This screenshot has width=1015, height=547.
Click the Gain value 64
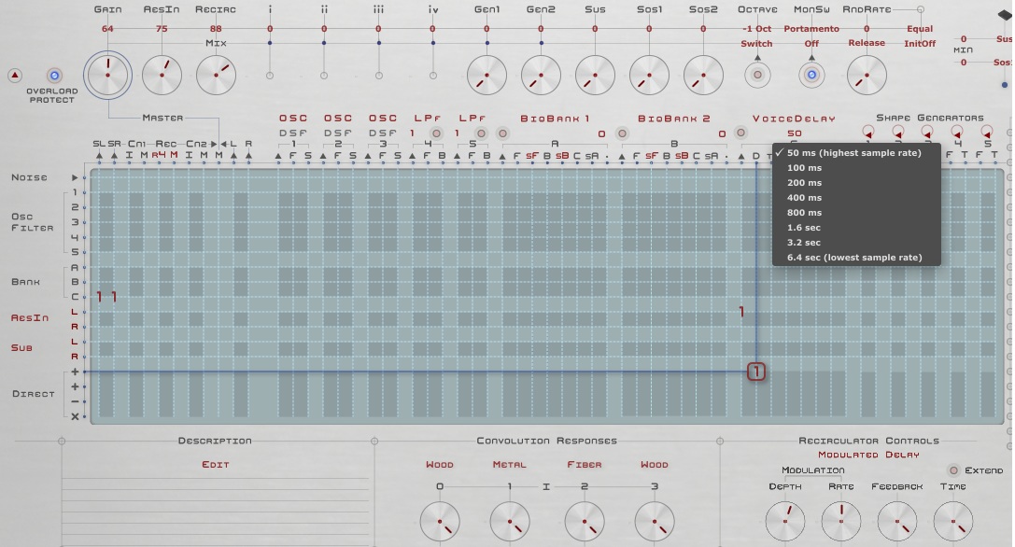coord(107,29)
